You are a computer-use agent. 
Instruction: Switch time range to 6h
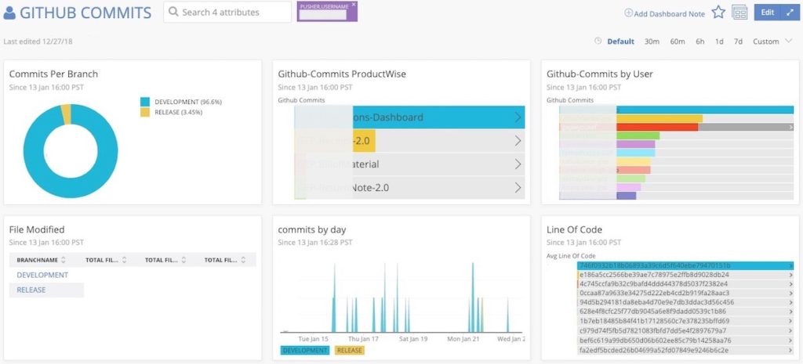(700, 41)
